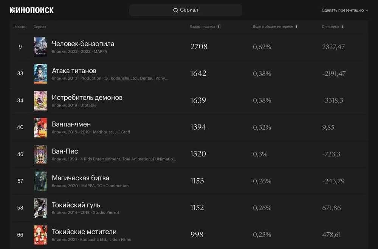
Task: Show info for Доля в общем интересе
Action: 296,26
